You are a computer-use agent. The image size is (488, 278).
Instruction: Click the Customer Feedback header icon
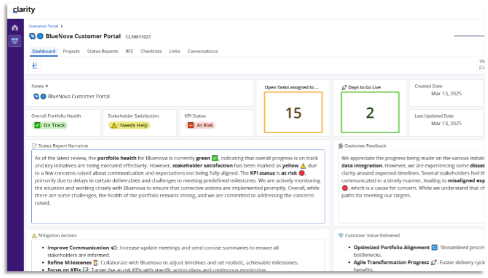click(341, 146)
